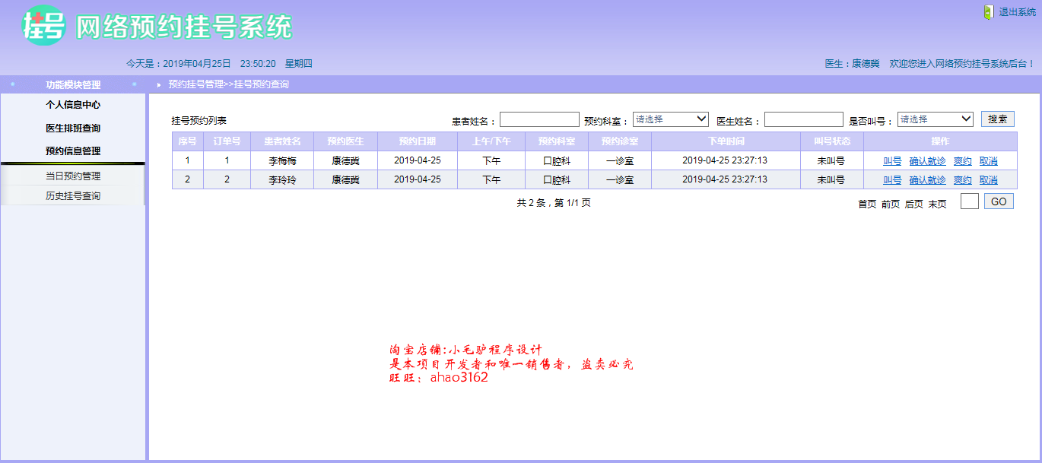Open 个人信息中心 menu

pyautogui.click(x=73, y=105)
